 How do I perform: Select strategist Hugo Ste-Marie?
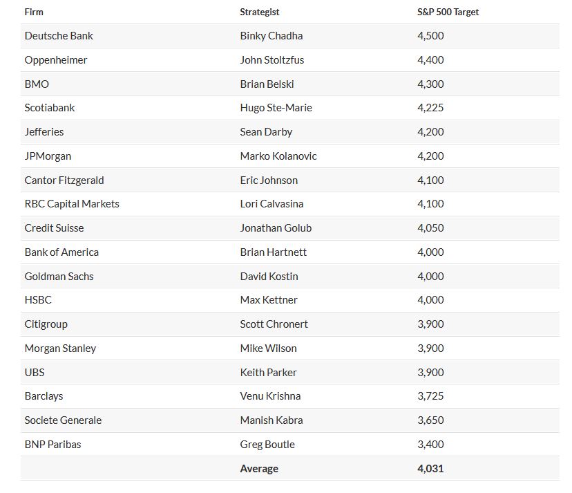coord(276,108)
